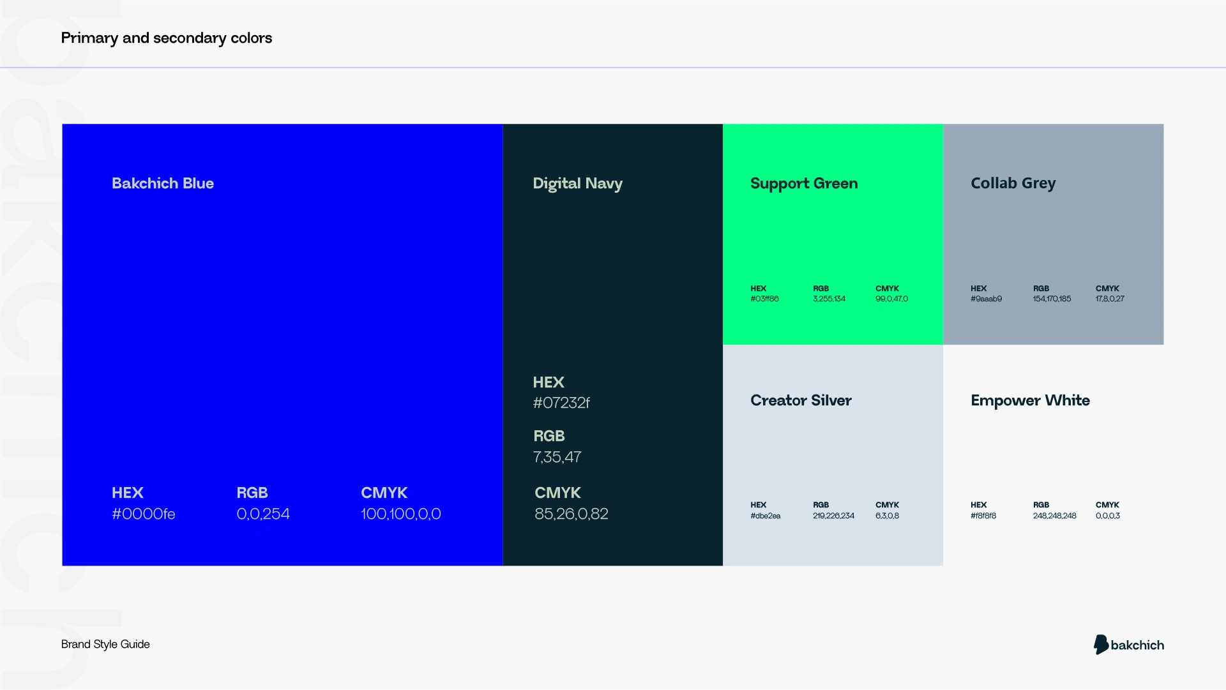The width and height of the screenshot is (1226, 690).
Task: Click the 'Digital Navy' swatch title
Action: [578, 184]
